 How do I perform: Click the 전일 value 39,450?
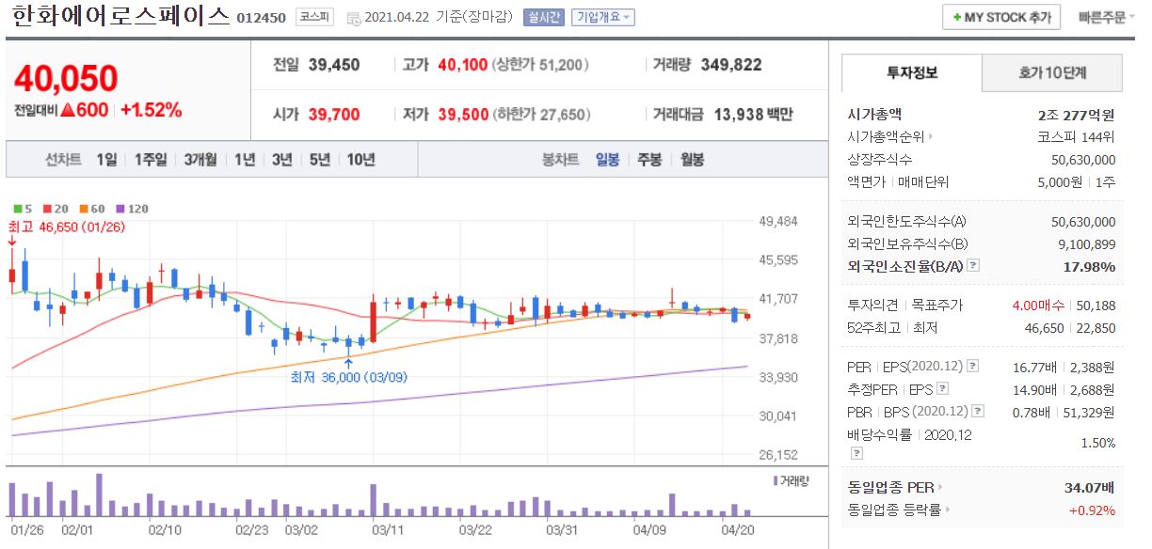pyautogui.click(x=334, y=65)
